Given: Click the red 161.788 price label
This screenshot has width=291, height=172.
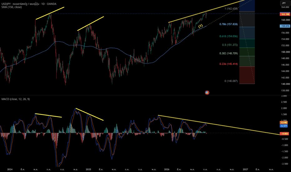Looking at the screenshot, I should (285, 14).
